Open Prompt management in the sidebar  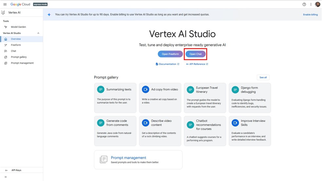tap(22, 63)
